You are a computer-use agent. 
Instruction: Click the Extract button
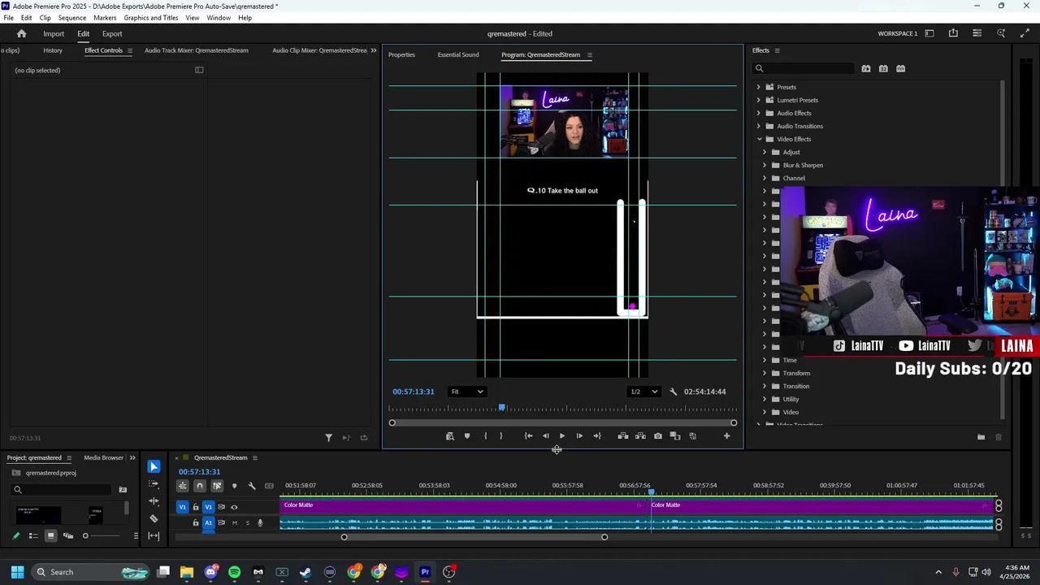[x=640, y=436]
